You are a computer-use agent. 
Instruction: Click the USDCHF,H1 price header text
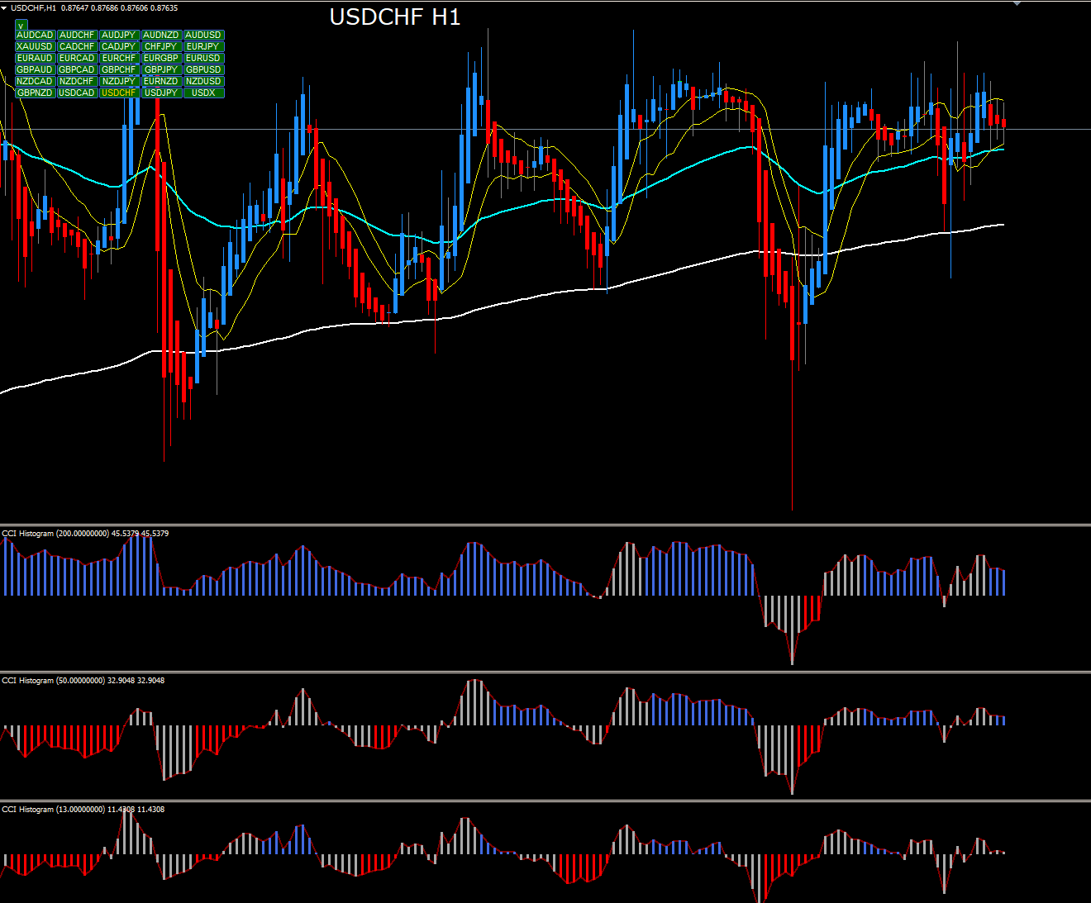pyautogui.click(x=94, y=8)
